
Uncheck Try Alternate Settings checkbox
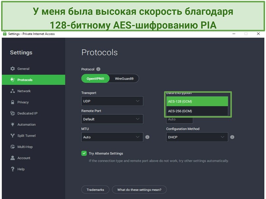pos(84,153)
